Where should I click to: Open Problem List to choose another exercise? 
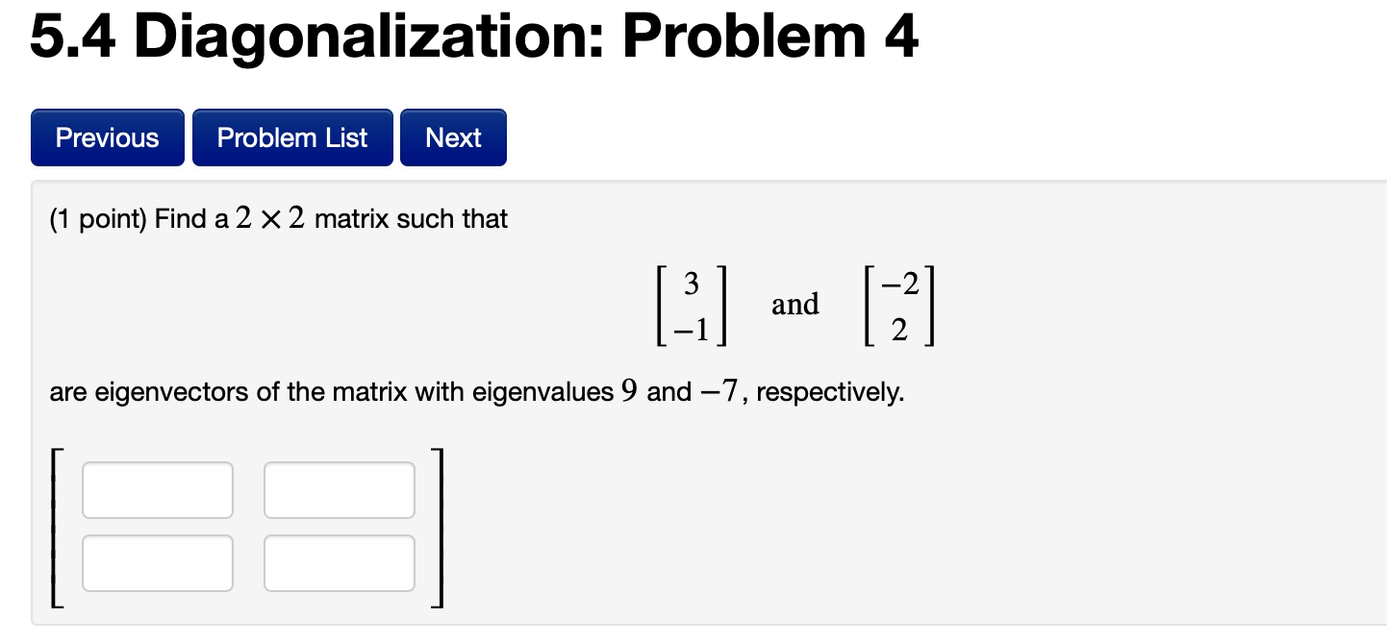pyautogui.click(x=292, y=136)
